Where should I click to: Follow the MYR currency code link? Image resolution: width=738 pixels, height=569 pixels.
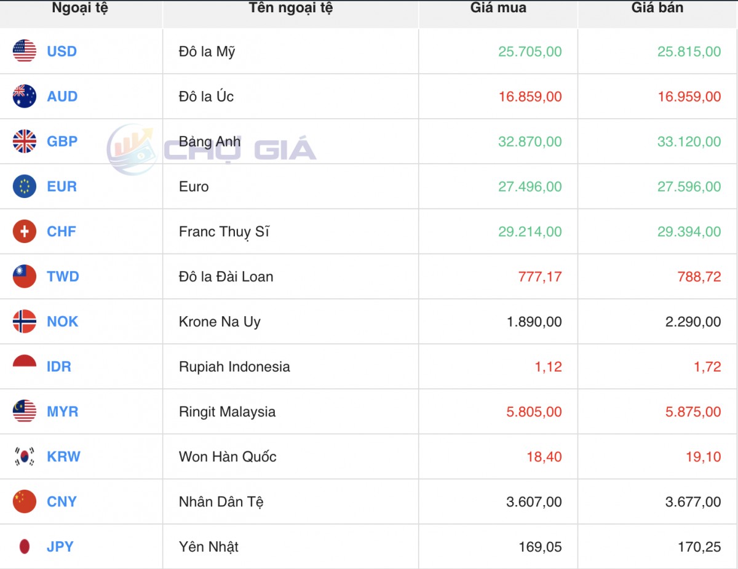pyautogui.click(x=62, y=412)
